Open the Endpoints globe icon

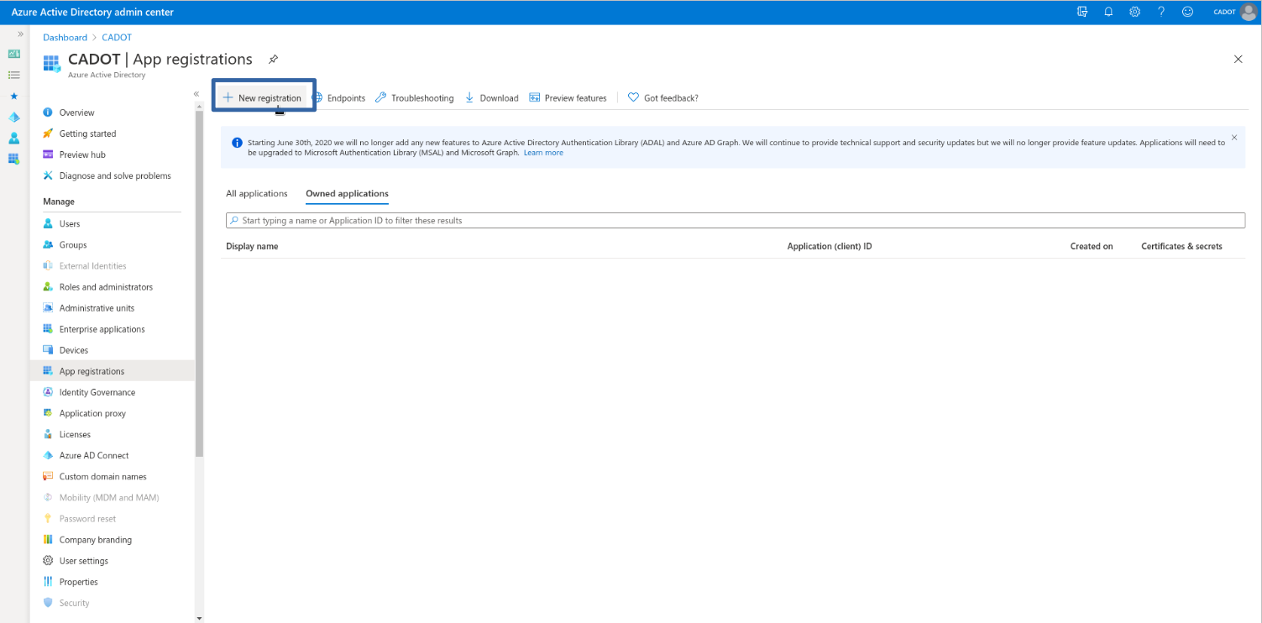point(317,97)
